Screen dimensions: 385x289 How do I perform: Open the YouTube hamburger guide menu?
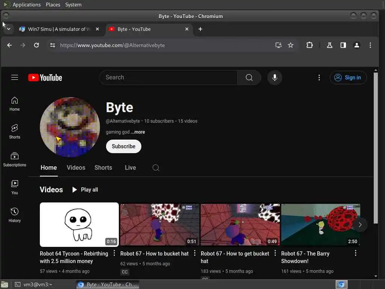(15, 78)
